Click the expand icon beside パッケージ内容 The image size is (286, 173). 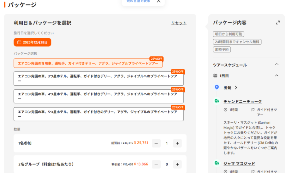coord(277,23)
